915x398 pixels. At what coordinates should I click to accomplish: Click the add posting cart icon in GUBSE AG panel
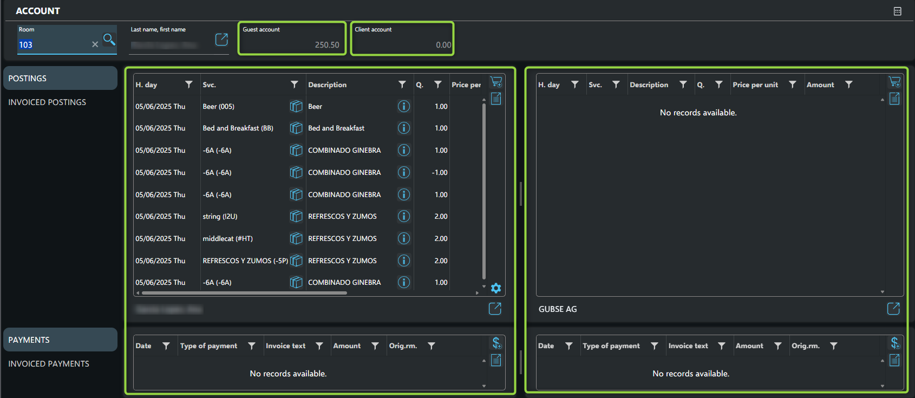click(894, 82)
